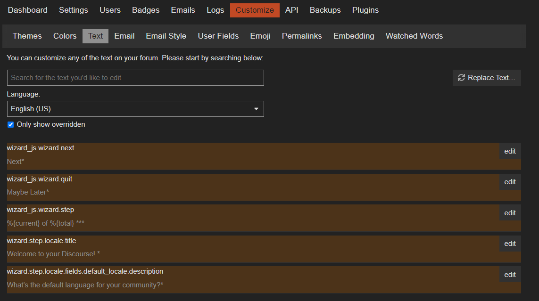Open the Logs admin section

pos(215,10)
